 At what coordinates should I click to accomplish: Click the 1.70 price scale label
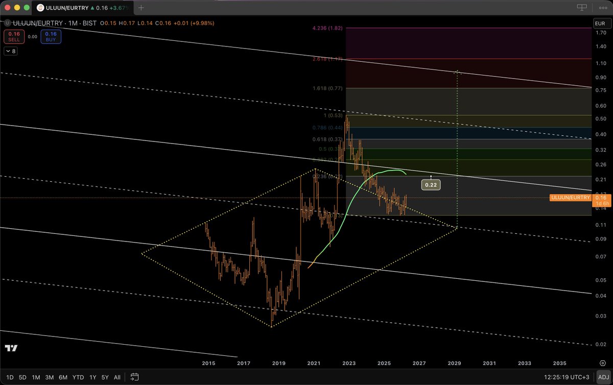tap(600, 32)
